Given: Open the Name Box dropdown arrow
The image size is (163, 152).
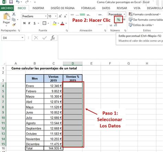Looking at the screenshot, I should 22,37.
